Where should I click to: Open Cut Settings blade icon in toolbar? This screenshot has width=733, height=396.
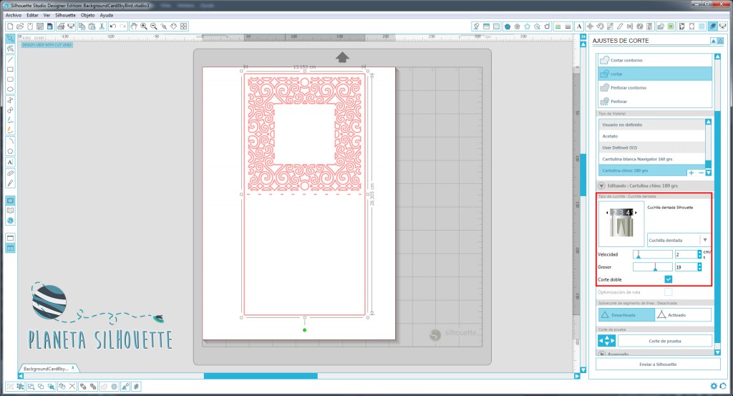(712, 26)
